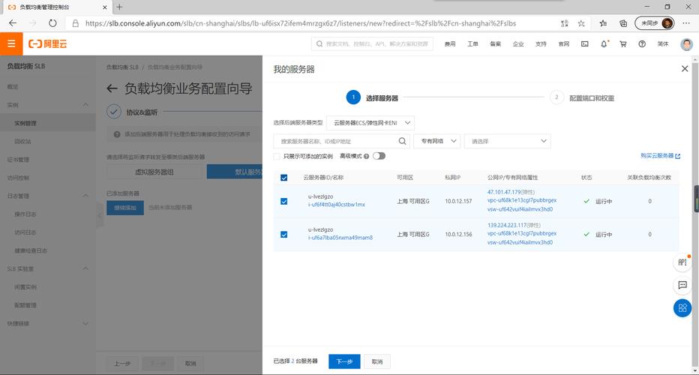Viewport: 699px width, 375px height.
Task: Open instance link i-uf6a7lba05nxma49mam8
Action: [340, 238]
